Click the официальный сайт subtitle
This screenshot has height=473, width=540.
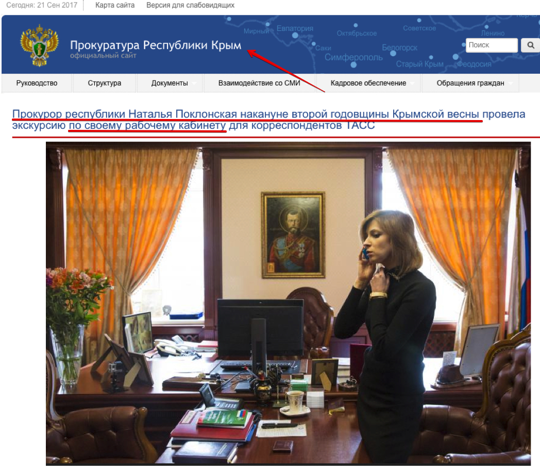pos(103,56)
